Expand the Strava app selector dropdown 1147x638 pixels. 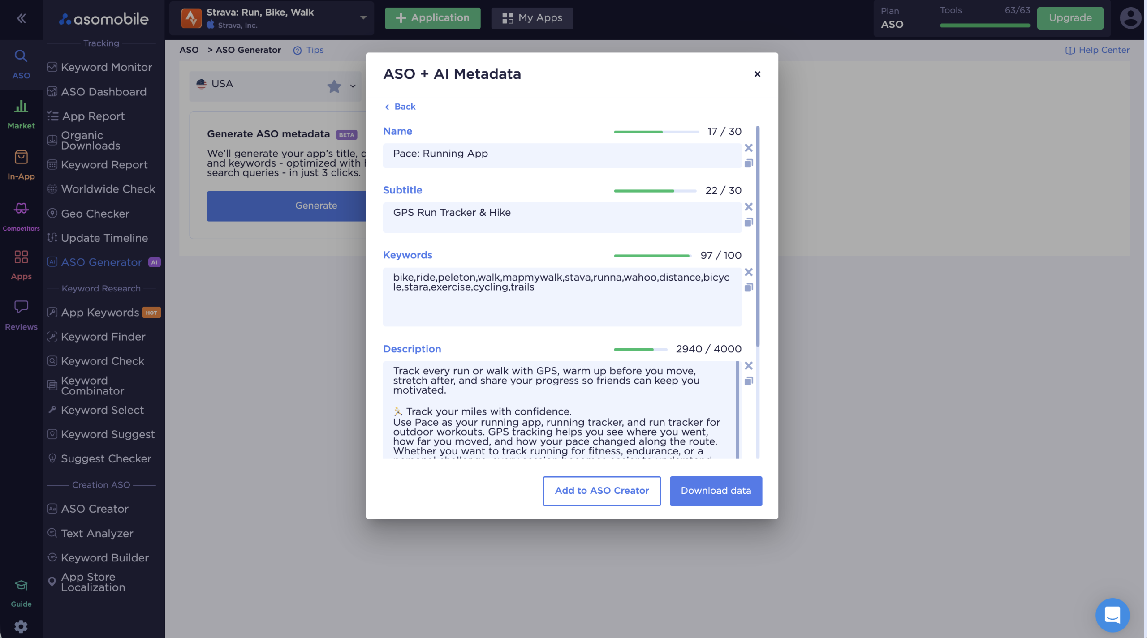363,18
